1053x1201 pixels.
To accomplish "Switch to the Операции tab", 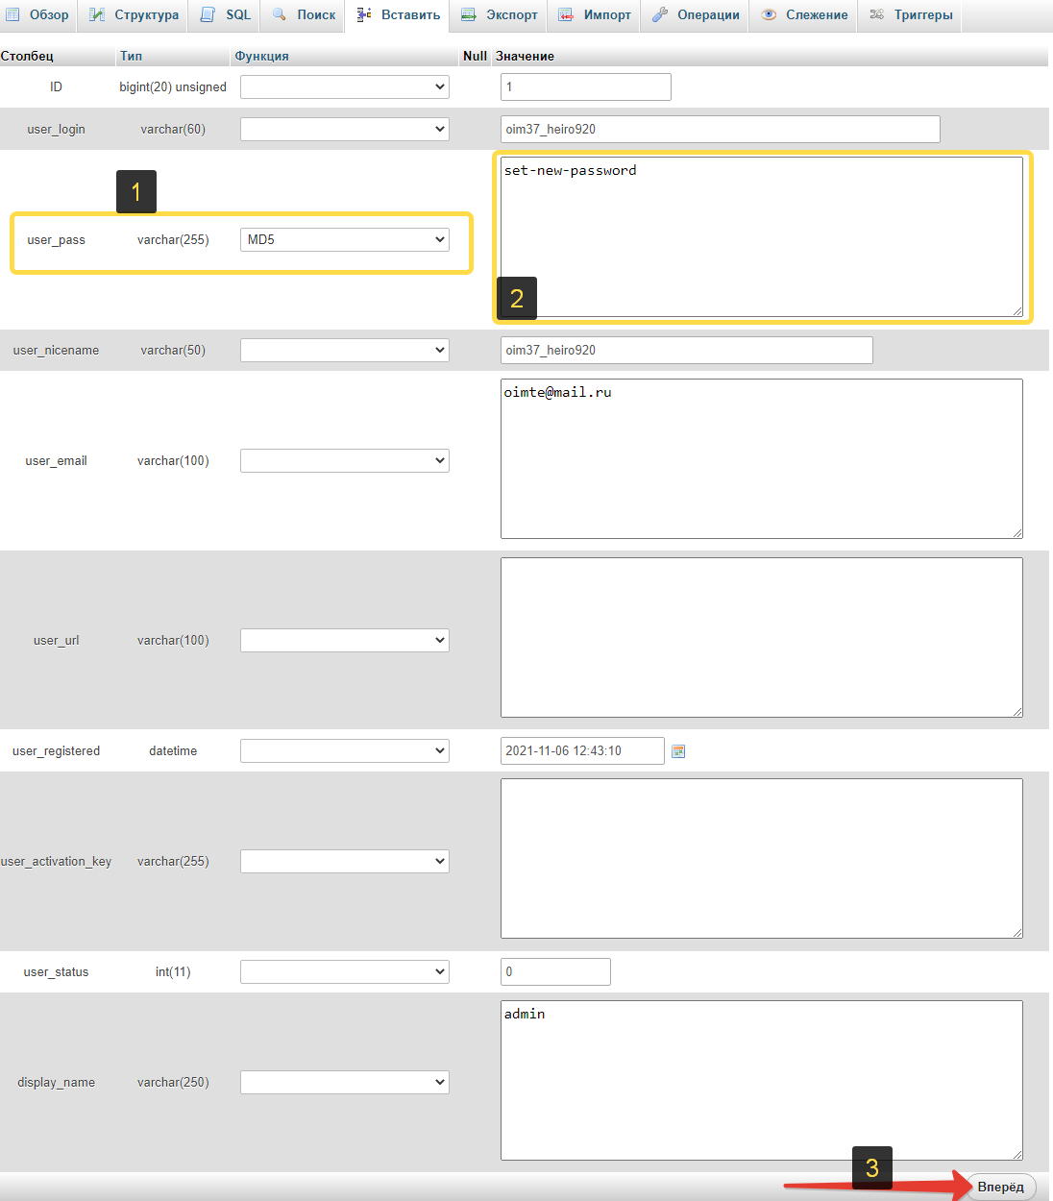I will pos(695,15).
